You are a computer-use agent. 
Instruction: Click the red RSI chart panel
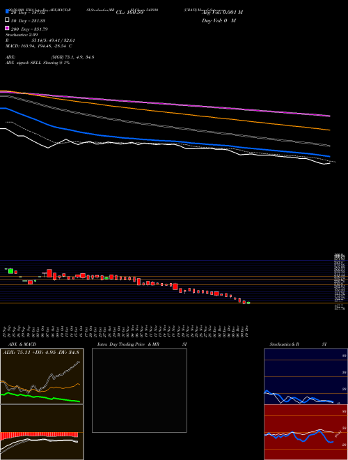pos(306,432)
